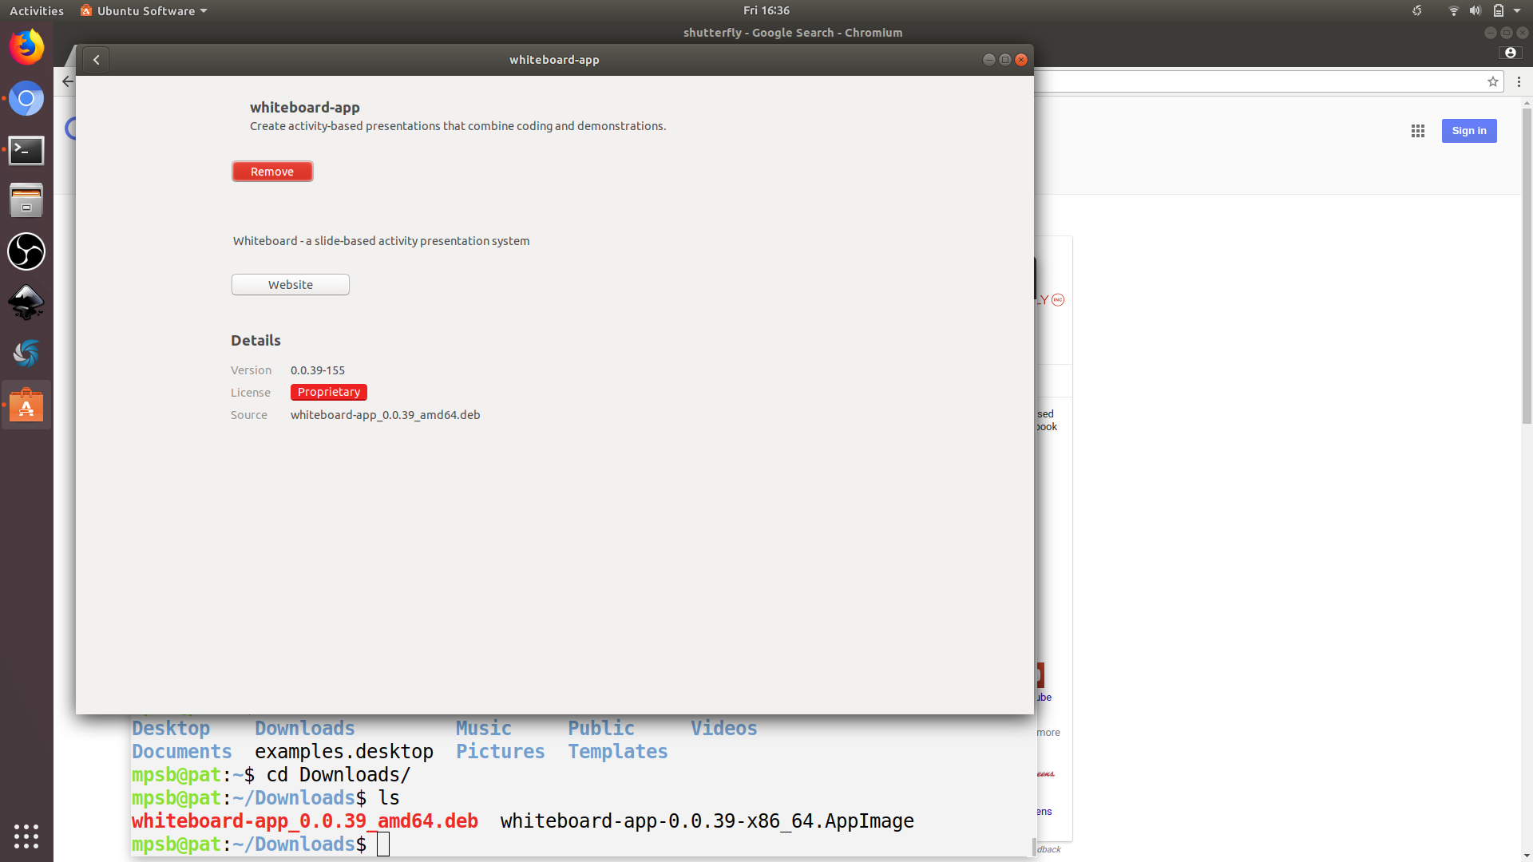The width and height of the screenshot is (1533, 862).
Task: Select the Ubuntu Software dock icon
Action: (26, 405)
